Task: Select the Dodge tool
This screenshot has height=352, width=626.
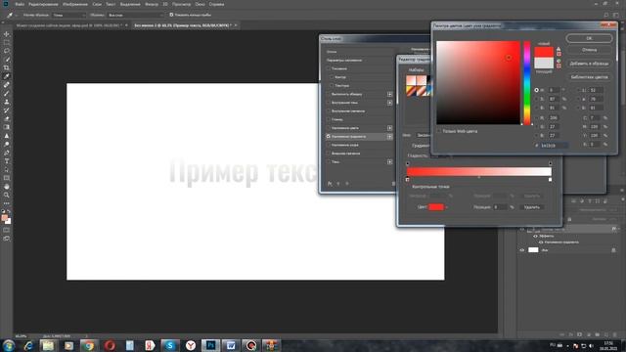Action: [7, 144]
